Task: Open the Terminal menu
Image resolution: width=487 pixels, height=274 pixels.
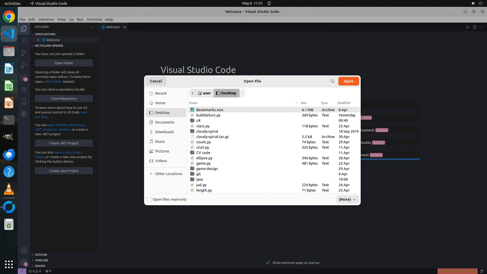Action: tap(94, 20)
